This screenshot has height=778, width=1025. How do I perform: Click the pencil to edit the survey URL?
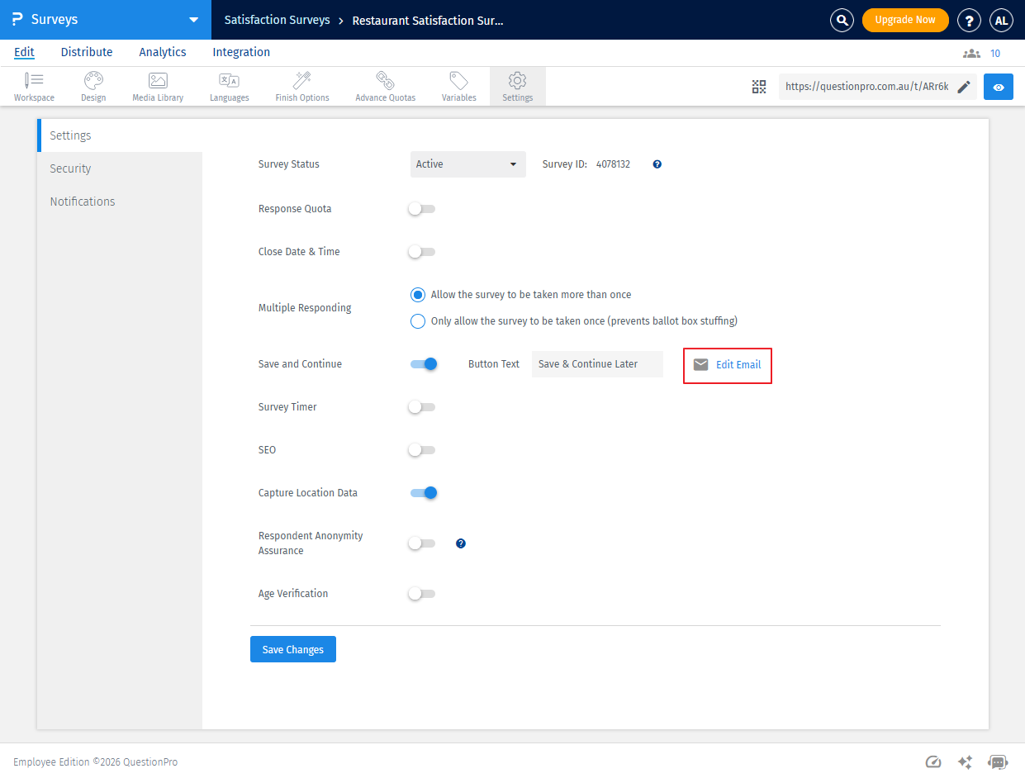coord(962,86)
